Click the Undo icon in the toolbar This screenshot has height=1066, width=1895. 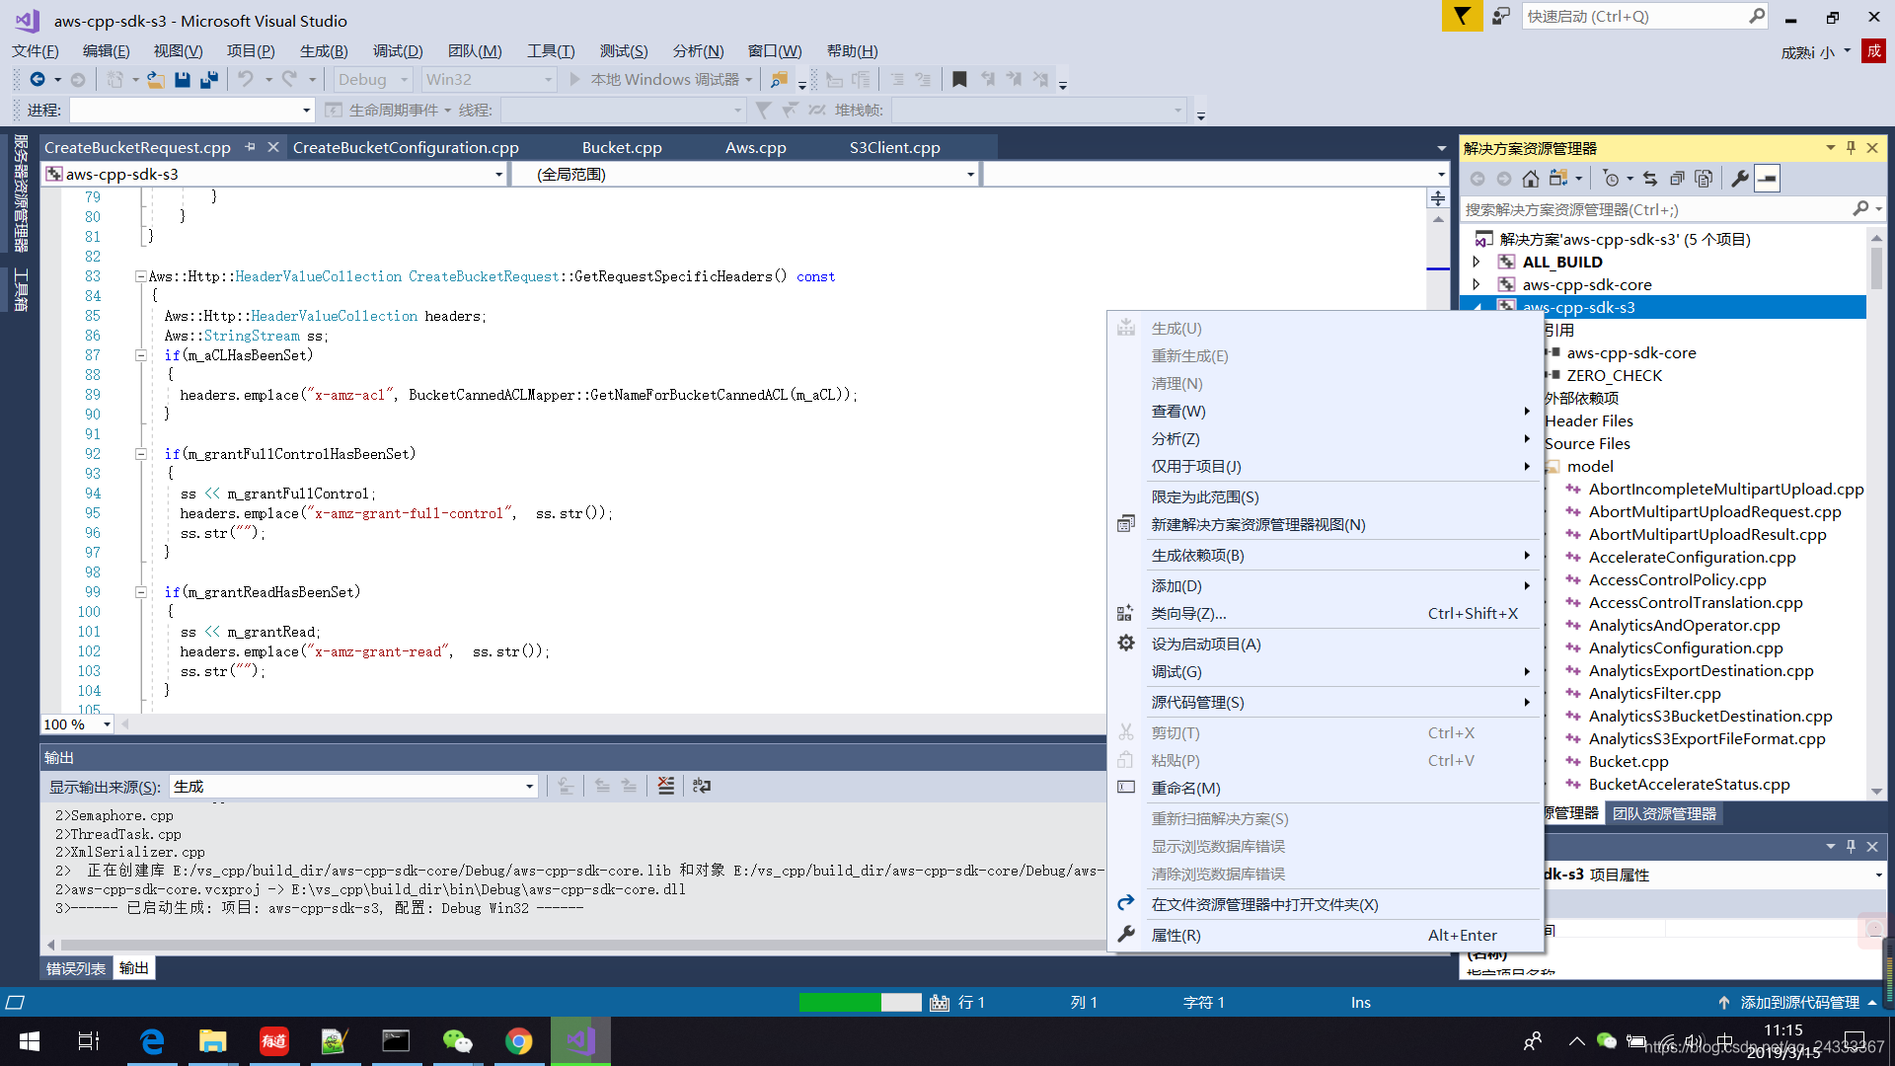coord(246,79)
